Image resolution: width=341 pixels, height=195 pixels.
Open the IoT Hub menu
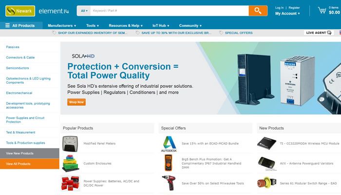pos(161,26)
